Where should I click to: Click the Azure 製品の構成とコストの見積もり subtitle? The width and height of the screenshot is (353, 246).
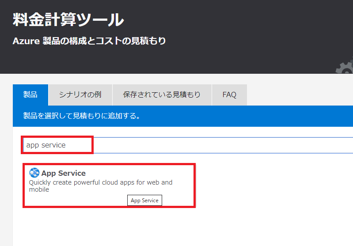coord(89,41)
